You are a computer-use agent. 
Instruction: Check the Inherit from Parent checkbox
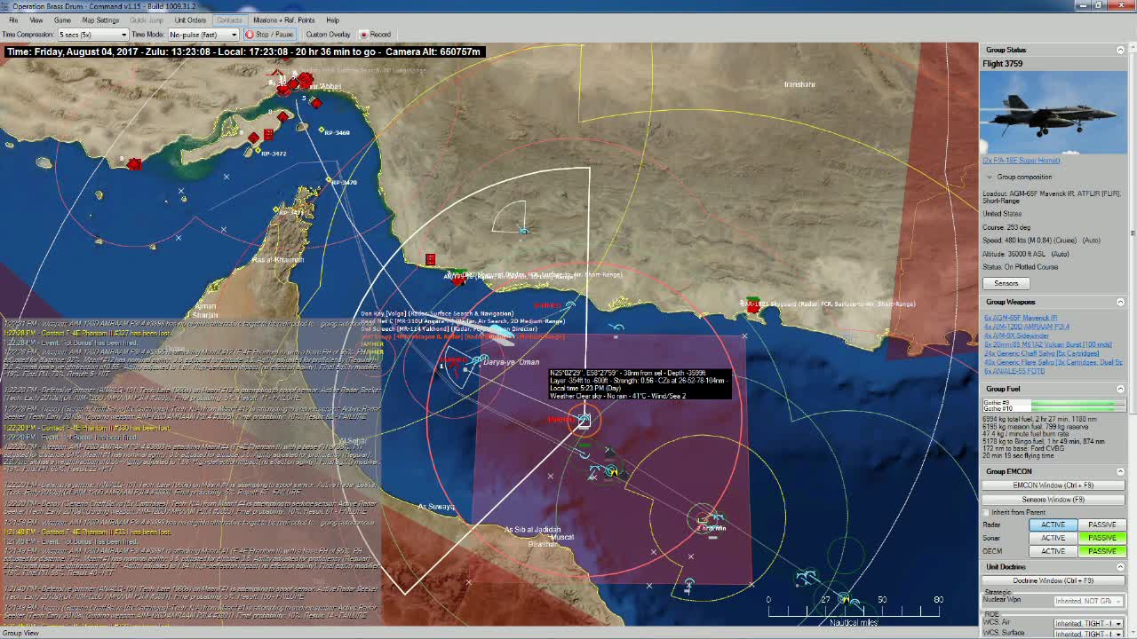[986, 513]
